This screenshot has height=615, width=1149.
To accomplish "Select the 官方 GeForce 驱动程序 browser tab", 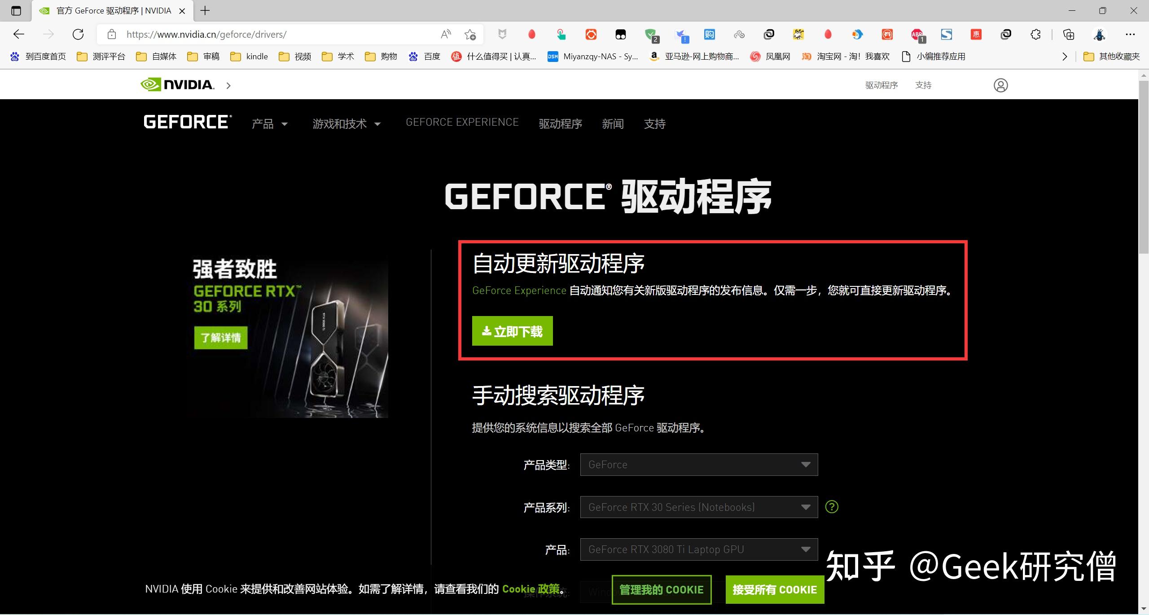I will click(112, 11).
